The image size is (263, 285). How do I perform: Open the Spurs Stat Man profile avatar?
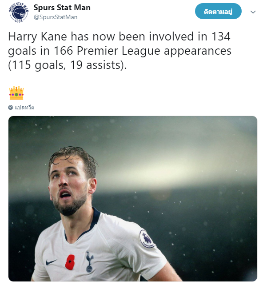[x=19, y=12]
